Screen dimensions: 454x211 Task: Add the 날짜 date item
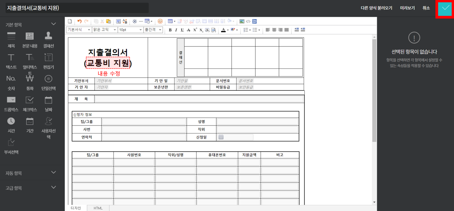(x=48, y=104)
